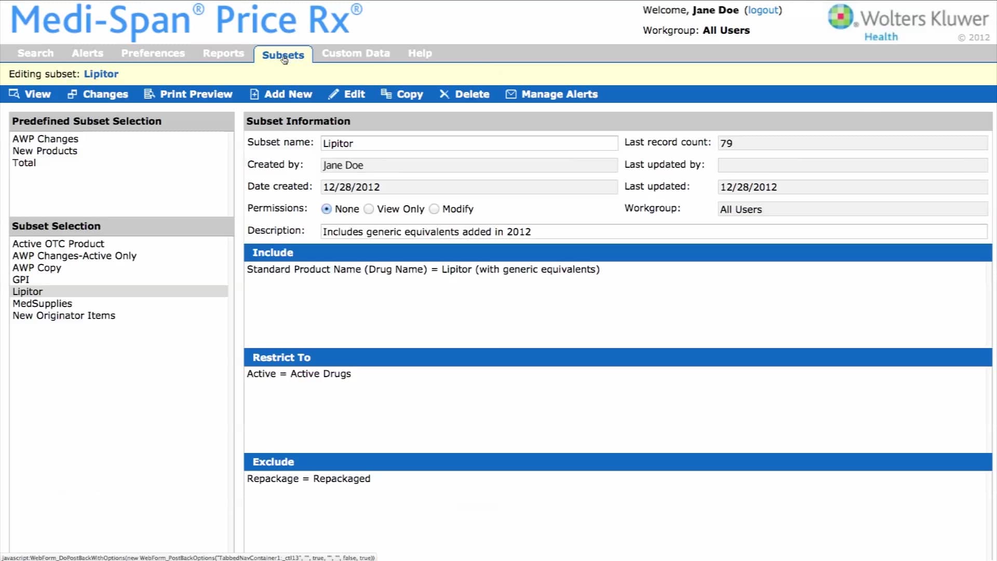This screenshot has height=561, width=997.
Task: Click the Changes icon in the toolbar
Action: click(72, 94)
